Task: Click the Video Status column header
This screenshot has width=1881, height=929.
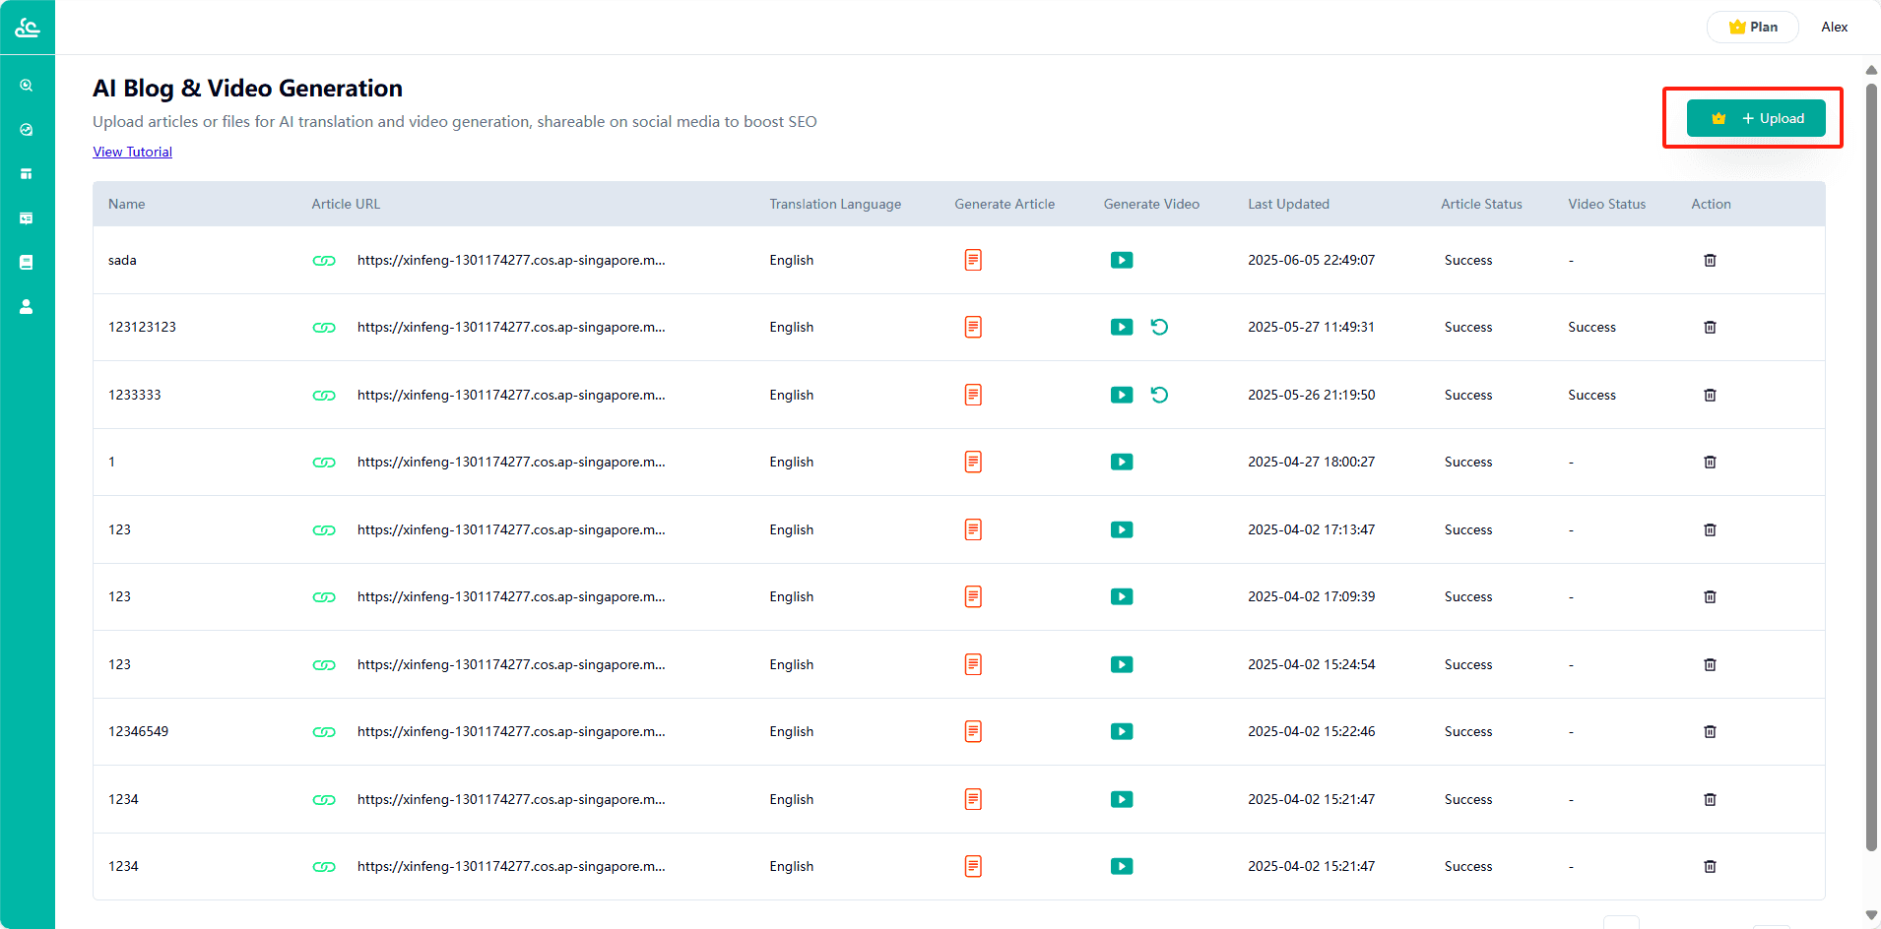Action: click(x=1606, y=204)
